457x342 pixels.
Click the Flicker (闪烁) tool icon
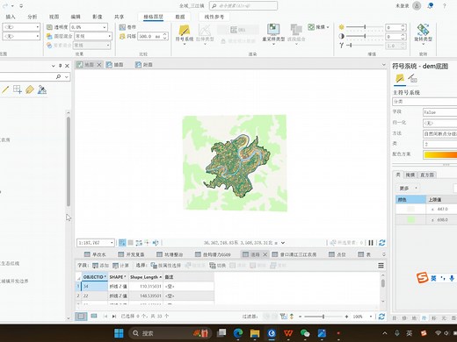[x=122, y=36]
